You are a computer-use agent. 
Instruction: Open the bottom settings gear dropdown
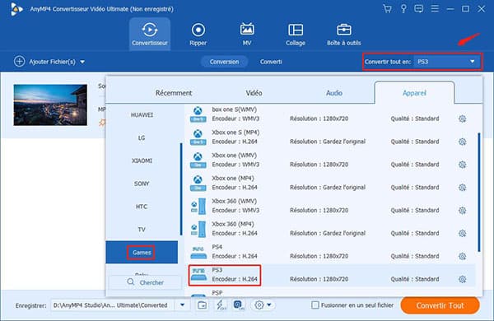[263, 305]
